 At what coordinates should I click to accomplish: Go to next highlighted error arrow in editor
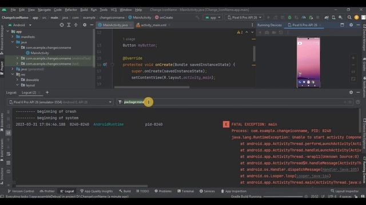click(252, 32)
